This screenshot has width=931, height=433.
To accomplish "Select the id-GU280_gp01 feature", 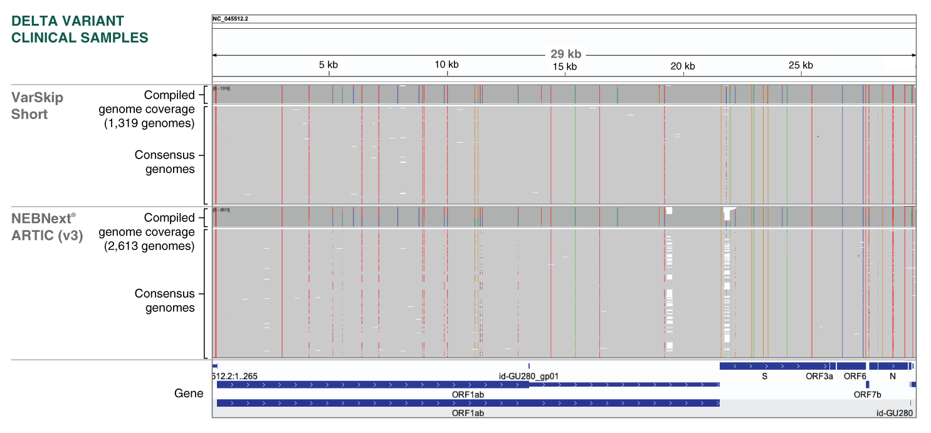I will (x=530, y=367).
